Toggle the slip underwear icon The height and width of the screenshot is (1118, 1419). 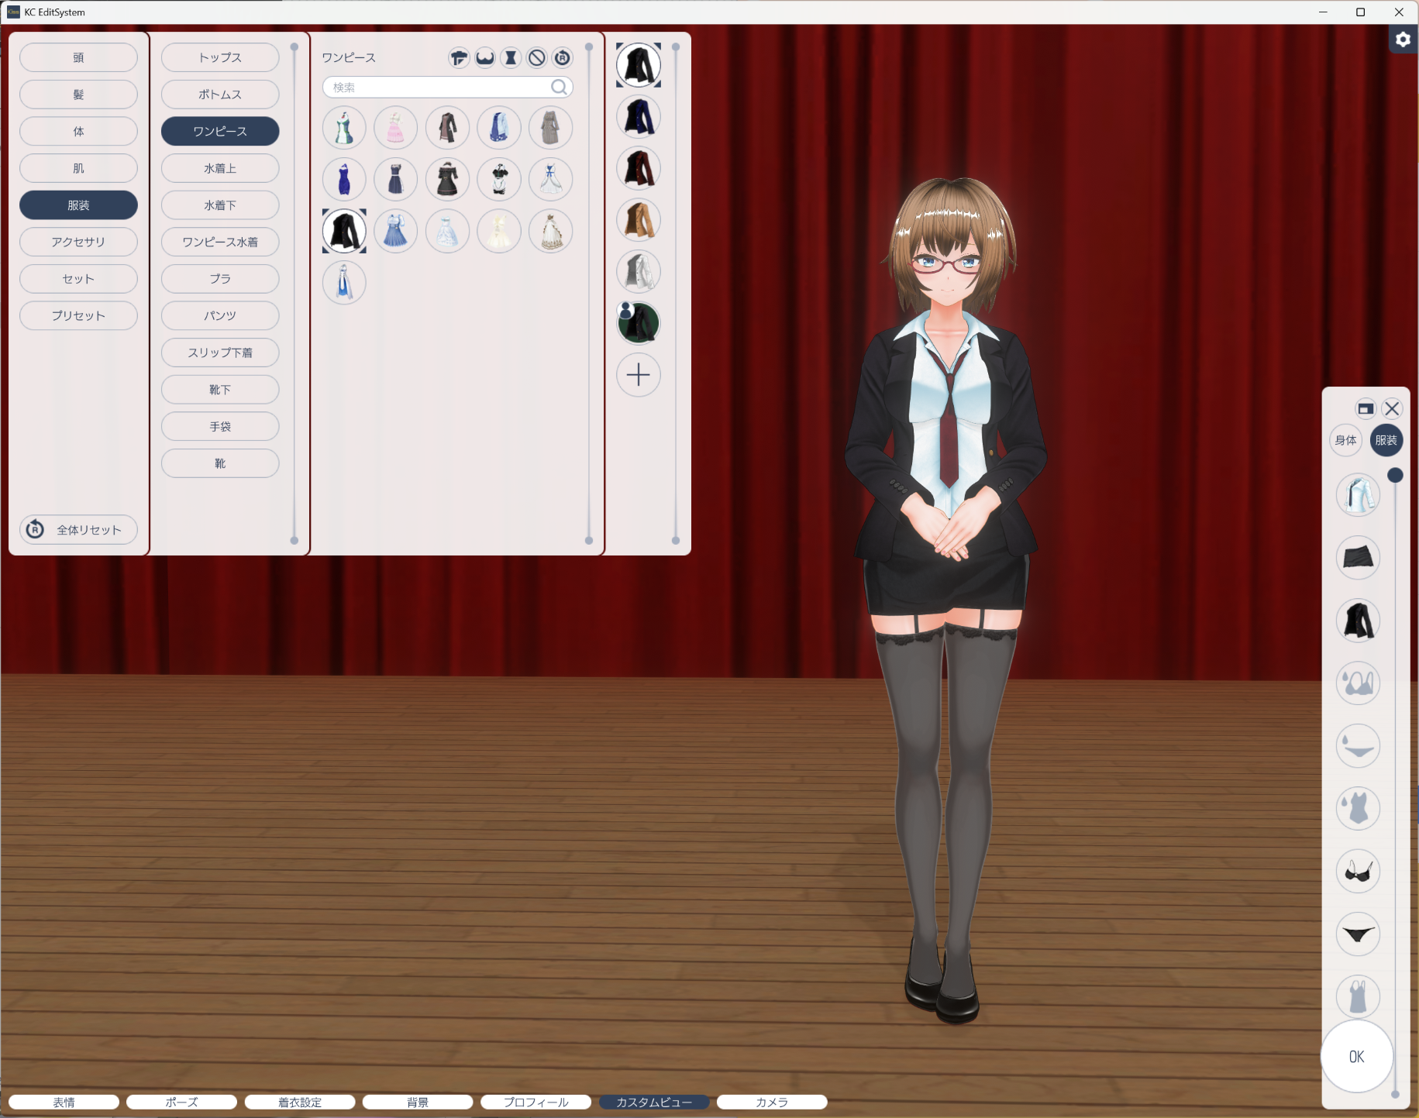[x=1359, y=996]
